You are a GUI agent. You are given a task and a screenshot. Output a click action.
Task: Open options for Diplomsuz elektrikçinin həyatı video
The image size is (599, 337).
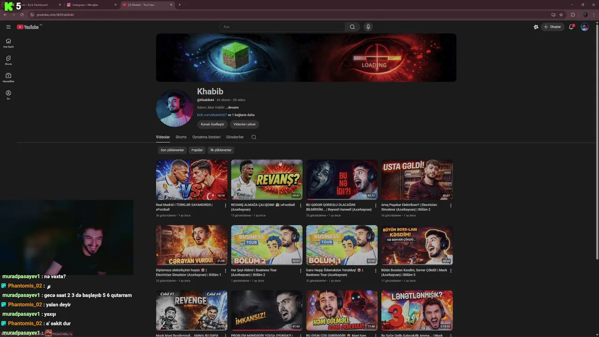tap(225, 271)
